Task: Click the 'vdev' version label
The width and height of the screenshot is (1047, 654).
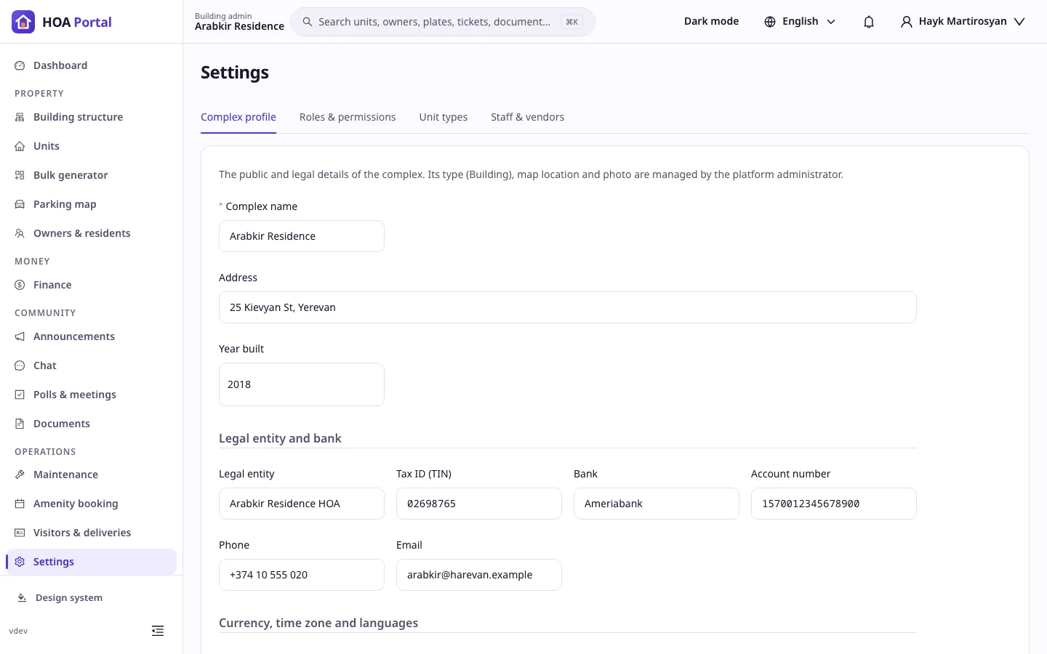Action: [18, 631]
